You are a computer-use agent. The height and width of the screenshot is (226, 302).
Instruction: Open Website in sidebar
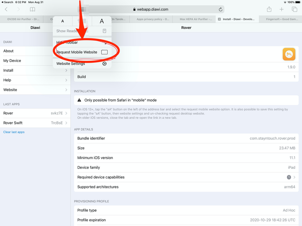tap(35, 90)
